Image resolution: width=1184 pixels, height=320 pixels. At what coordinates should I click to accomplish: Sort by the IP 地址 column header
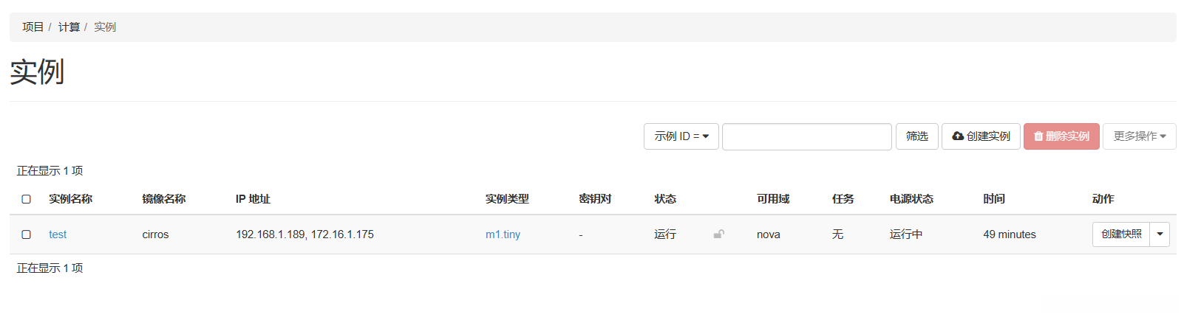tap(253, 199)
